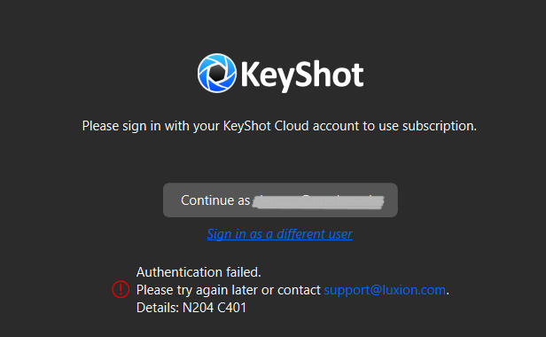Select the white KeyShot wordmark
The width and height of the screenshot is (546, 337).
pyautogui.click(x=302, y=75)
